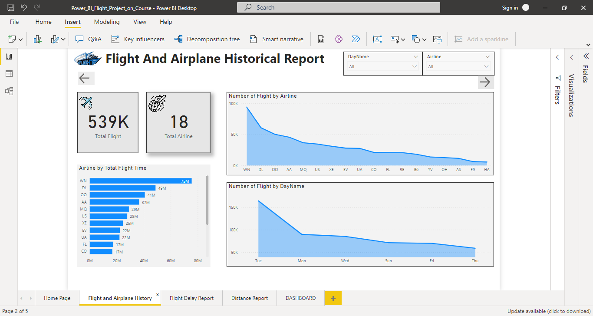
Task: Switch to the Insert ribbon tab
Action: click(x=72, y=22)
